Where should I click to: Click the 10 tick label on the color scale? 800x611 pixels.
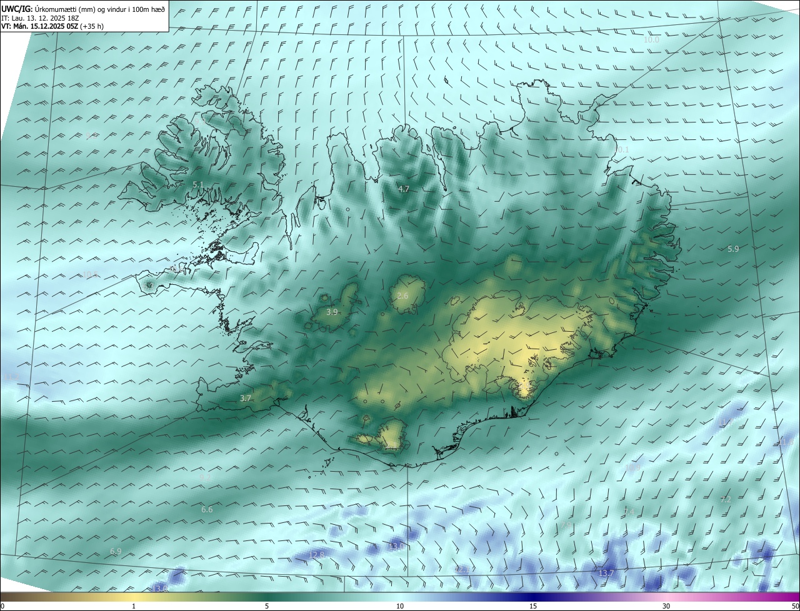click(x=400, y=607)
